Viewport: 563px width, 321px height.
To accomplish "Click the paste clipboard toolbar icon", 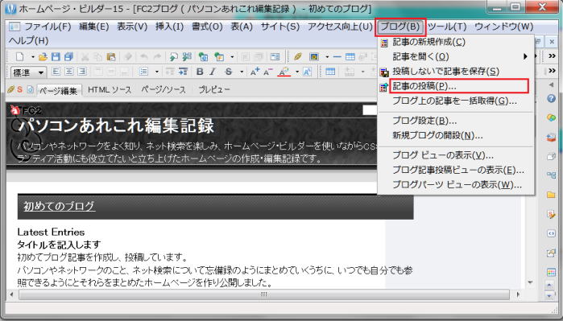I will tap(111, 56).
